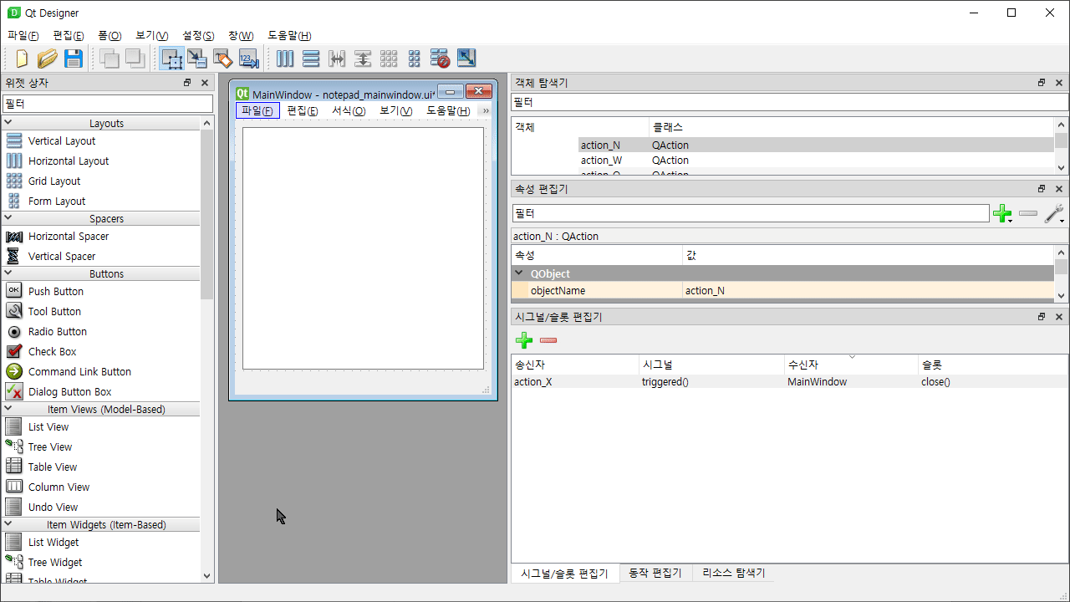Switch to the 리소스 탐색기 tab
Screen dimensions: 1070x602
[734, 573]
